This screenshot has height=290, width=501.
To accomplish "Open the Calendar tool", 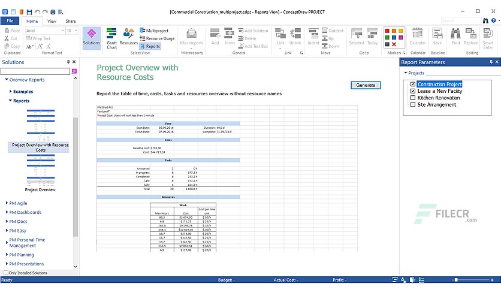I will pos(417,37).
